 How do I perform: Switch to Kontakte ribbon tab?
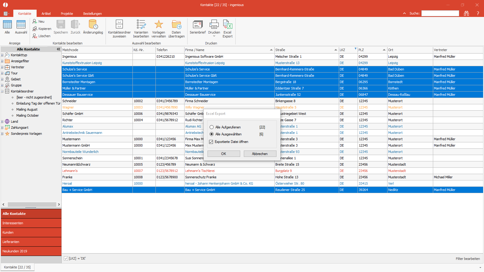click(25, 14)
